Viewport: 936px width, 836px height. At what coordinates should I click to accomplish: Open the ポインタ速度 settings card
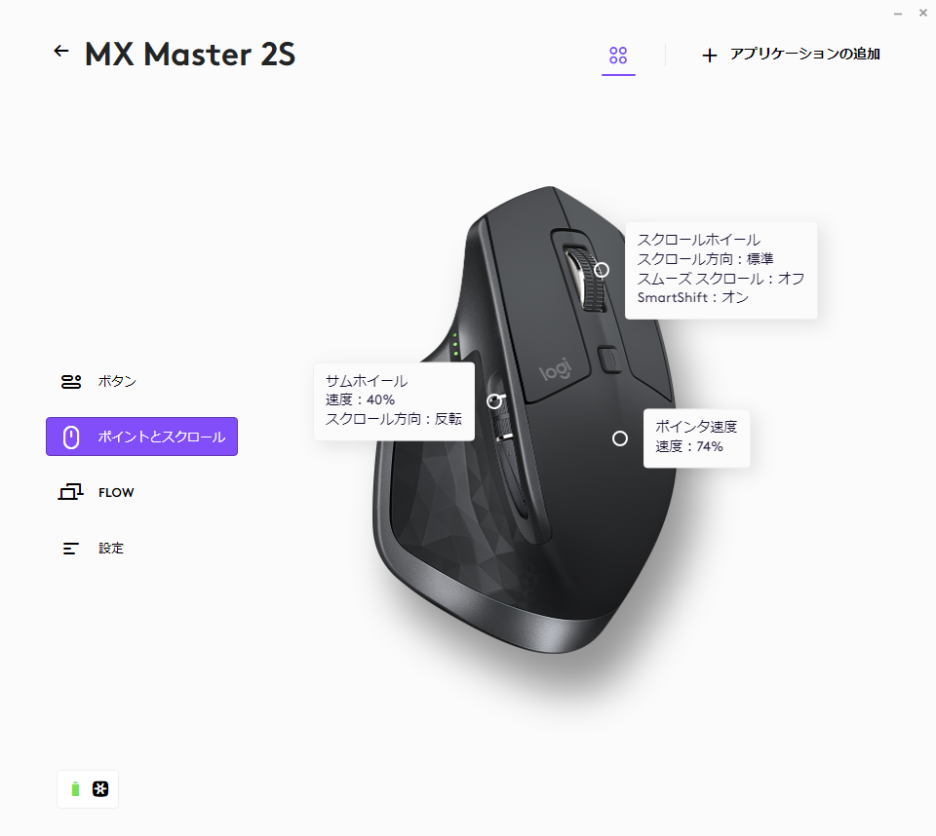click(696, 438)
